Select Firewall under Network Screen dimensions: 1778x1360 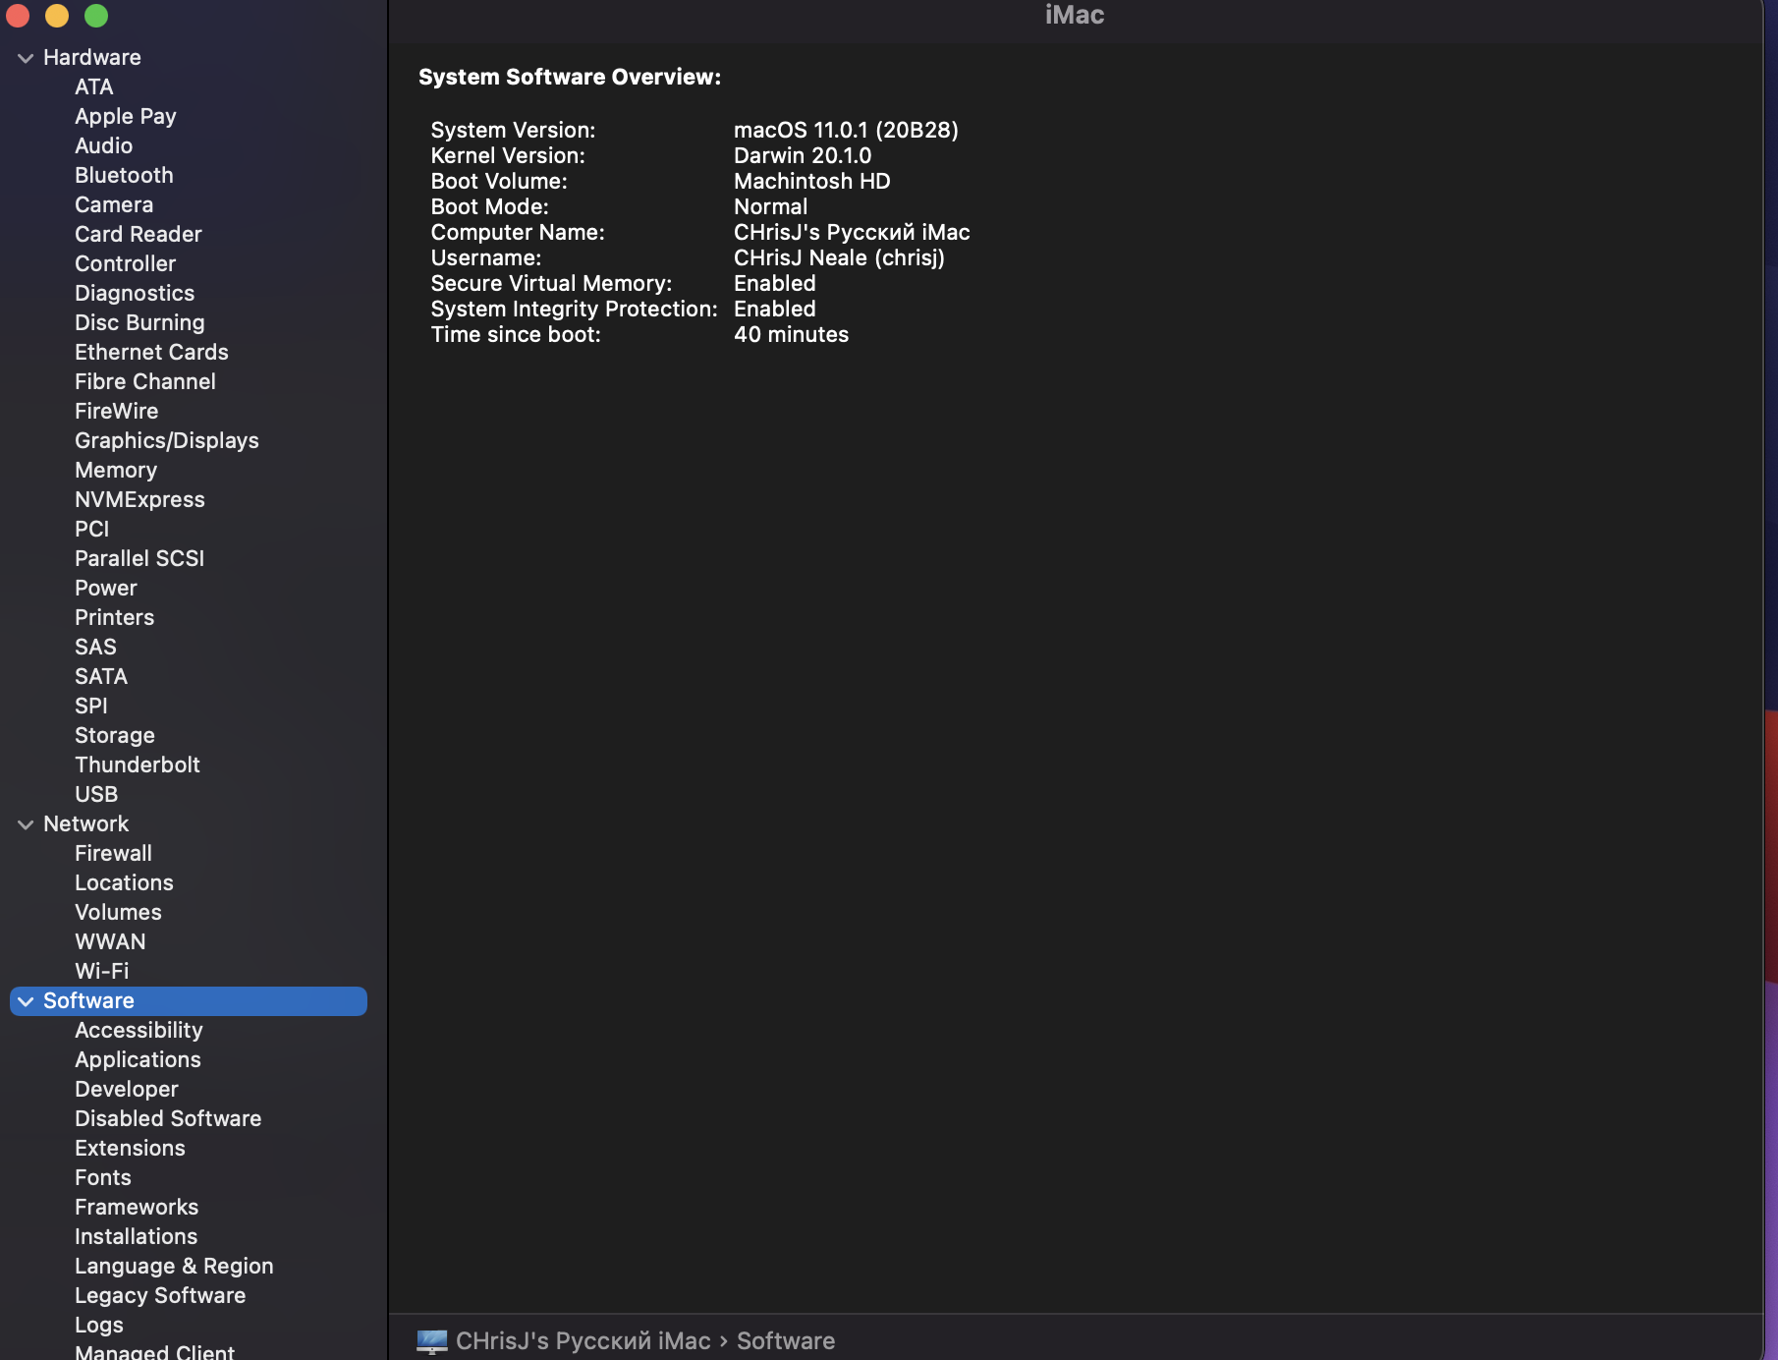pyautogui.click(x=114, y=854)
